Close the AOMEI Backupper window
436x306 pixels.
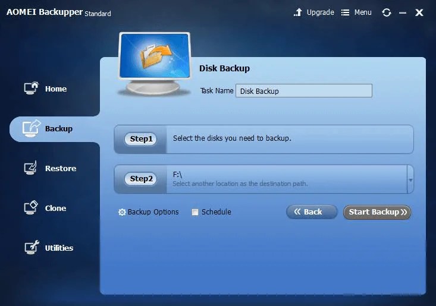[419, 12]
